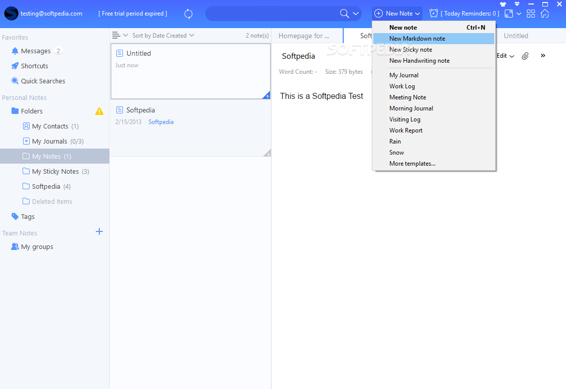Image resolution: width=566 pixels, height=389 pixels.
Task: Open the Edit dropdown in the note toolbar
Action: coord(505,56)
